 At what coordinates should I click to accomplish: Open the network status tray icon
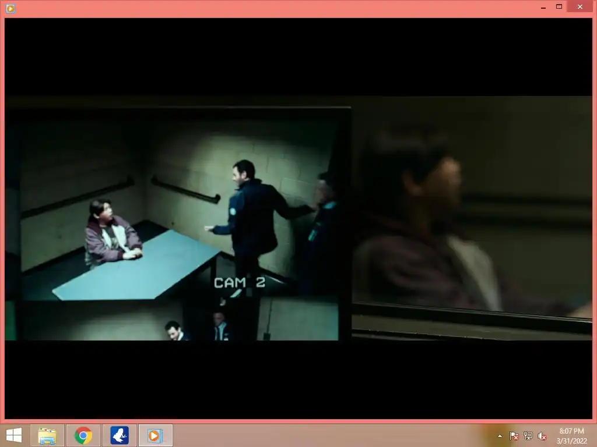coord(528,436)
